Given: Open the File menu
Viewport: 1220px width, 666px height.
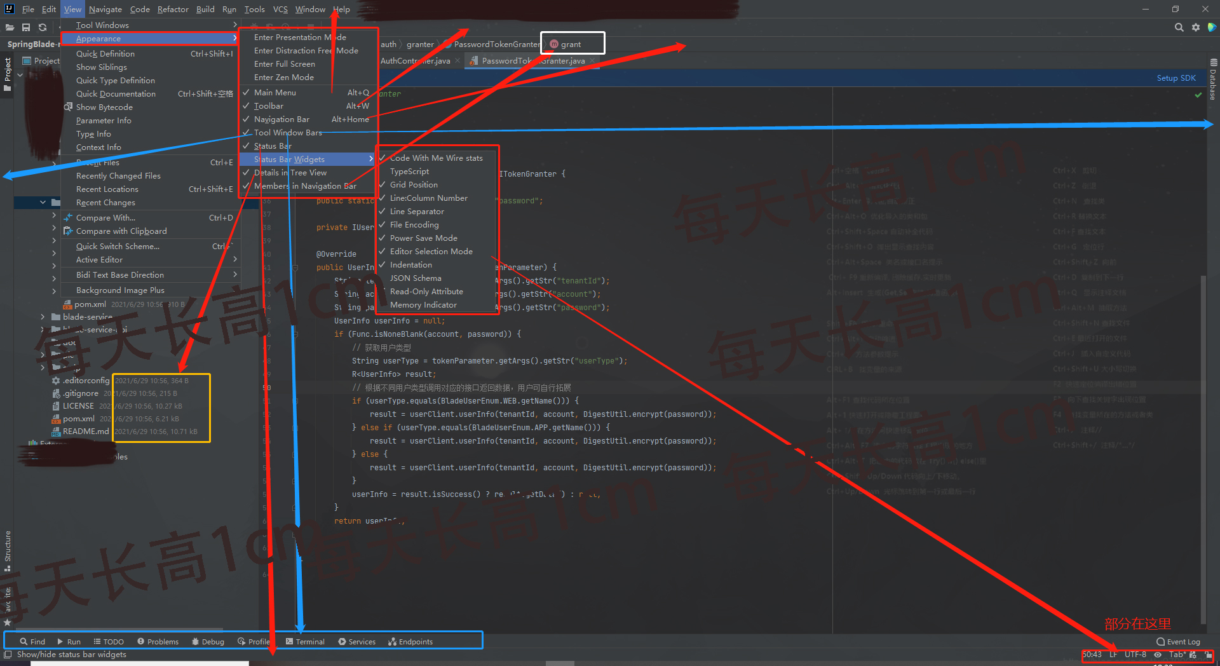Looking at the screenshot, I should click(x=28, y=10).
